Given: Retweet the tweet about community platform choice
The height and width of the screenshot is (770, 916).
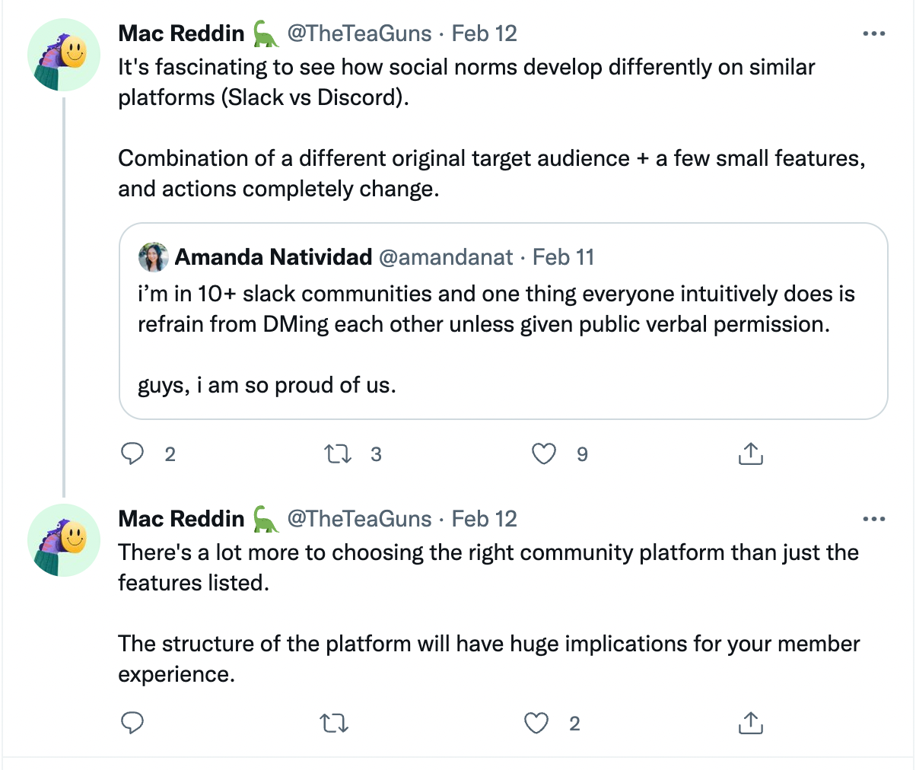Looking at the screenshot, I should (x=334, y=723).
